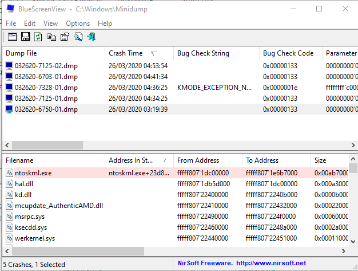Select the ntoskrnl.exe driver row
Viewport: 358px width, 271px height.
pyautogui.click(x=177, y=173)
